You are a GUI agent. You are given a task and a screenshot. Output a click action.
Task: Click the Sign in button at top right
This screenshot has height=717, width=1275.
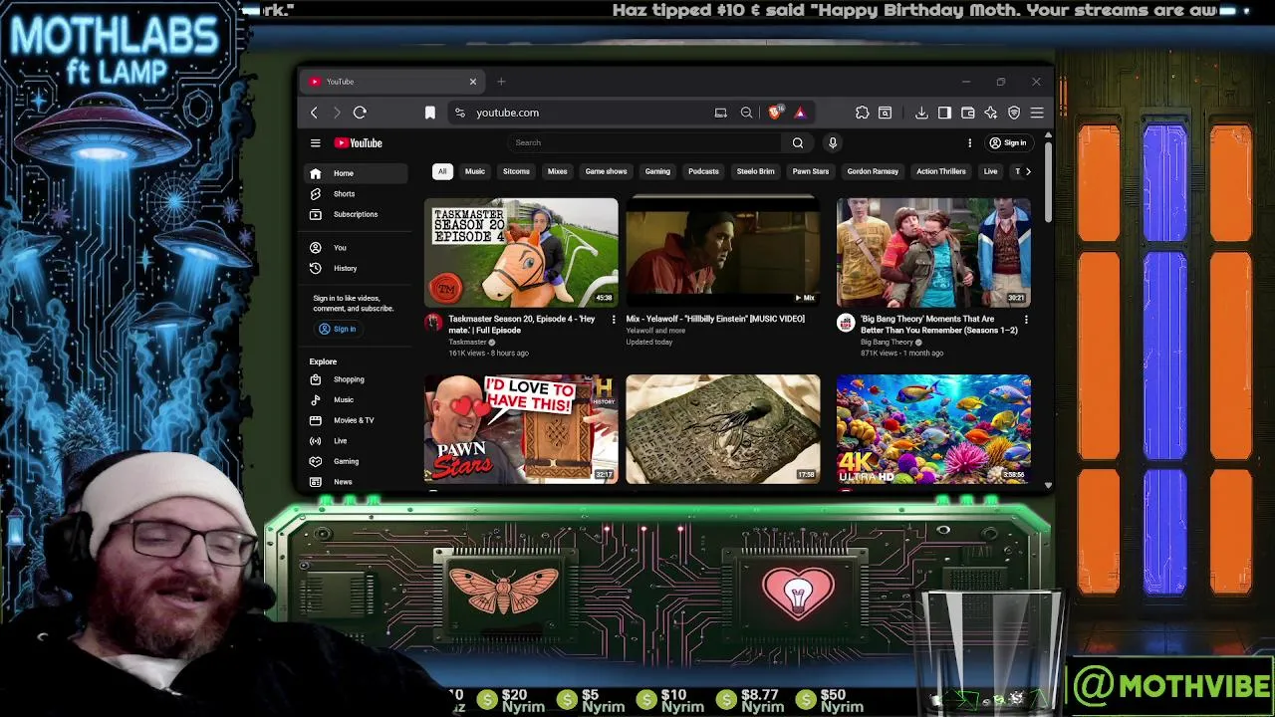click(x=1008, y=142)
